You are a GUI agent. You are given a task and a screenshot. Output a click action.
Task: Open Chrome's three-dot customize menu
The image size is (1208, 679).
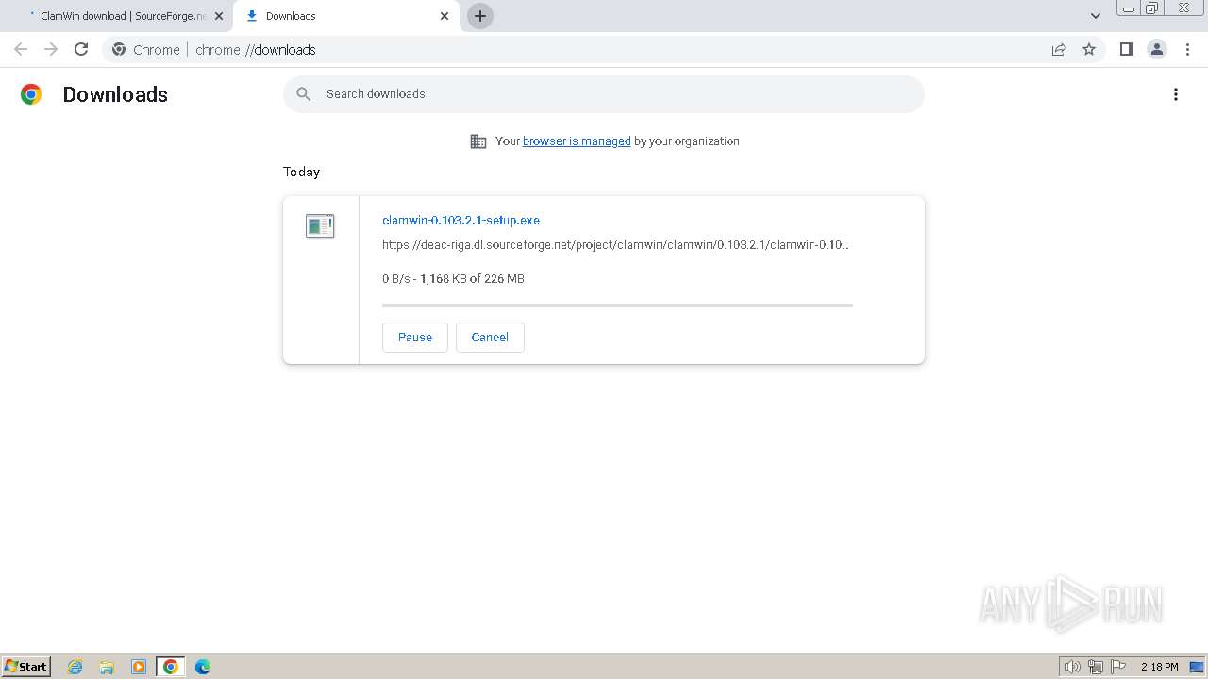point(1188,49)
